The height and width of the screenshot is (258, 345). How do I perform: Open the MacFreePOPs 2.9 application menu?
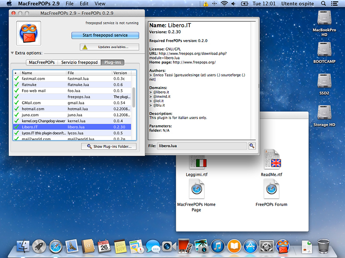point(39,3)
